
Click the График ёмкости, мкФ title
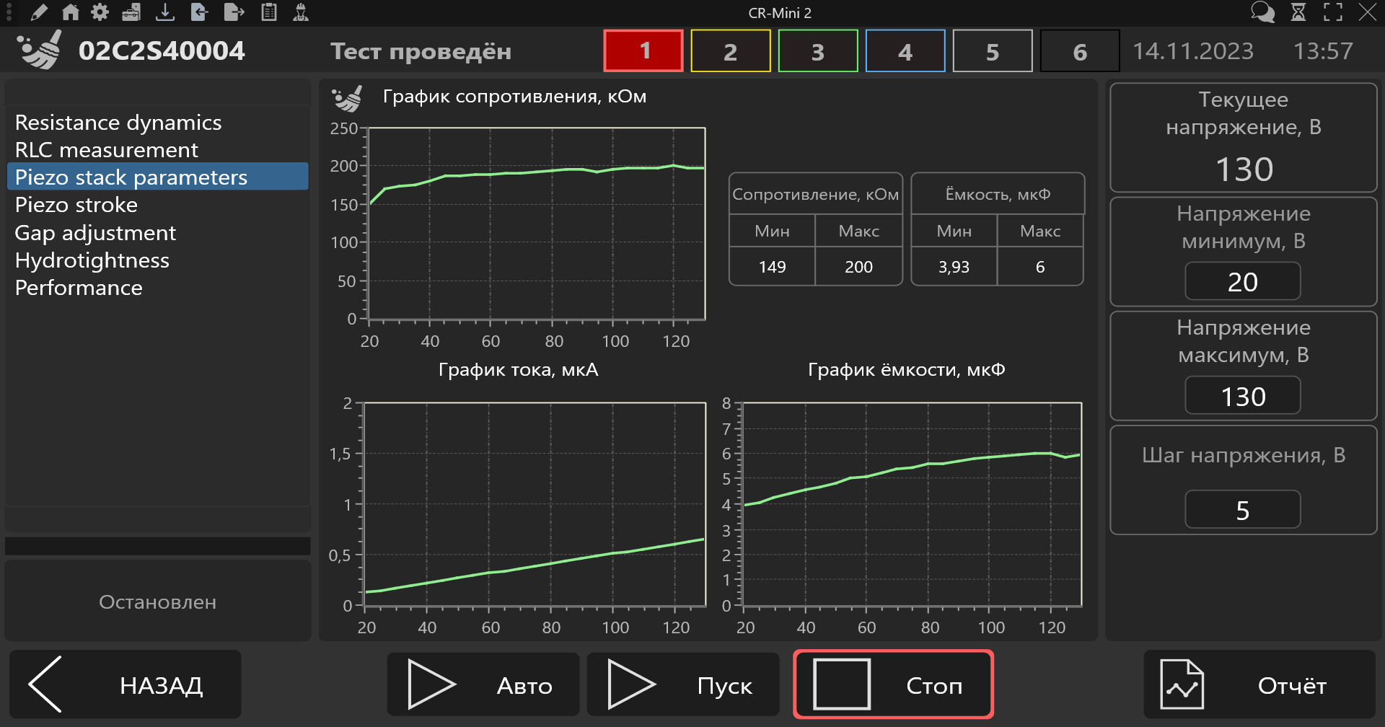coord(906,370)
